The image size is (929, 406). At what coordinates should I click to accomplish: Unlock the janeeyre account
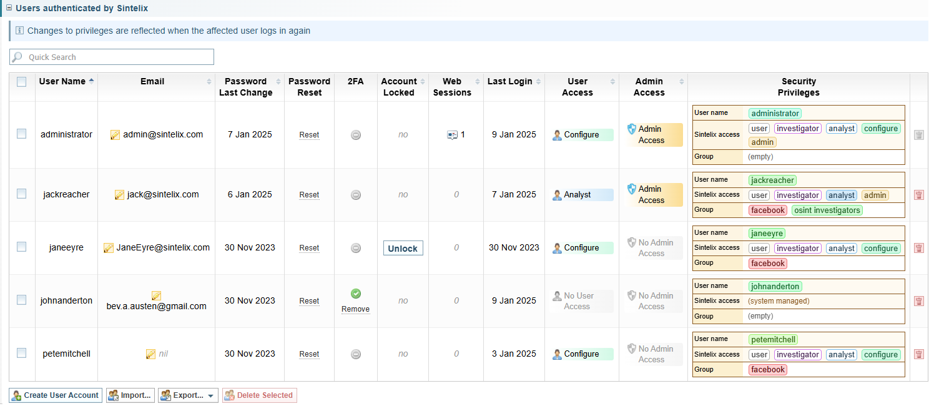click(403, 249)
